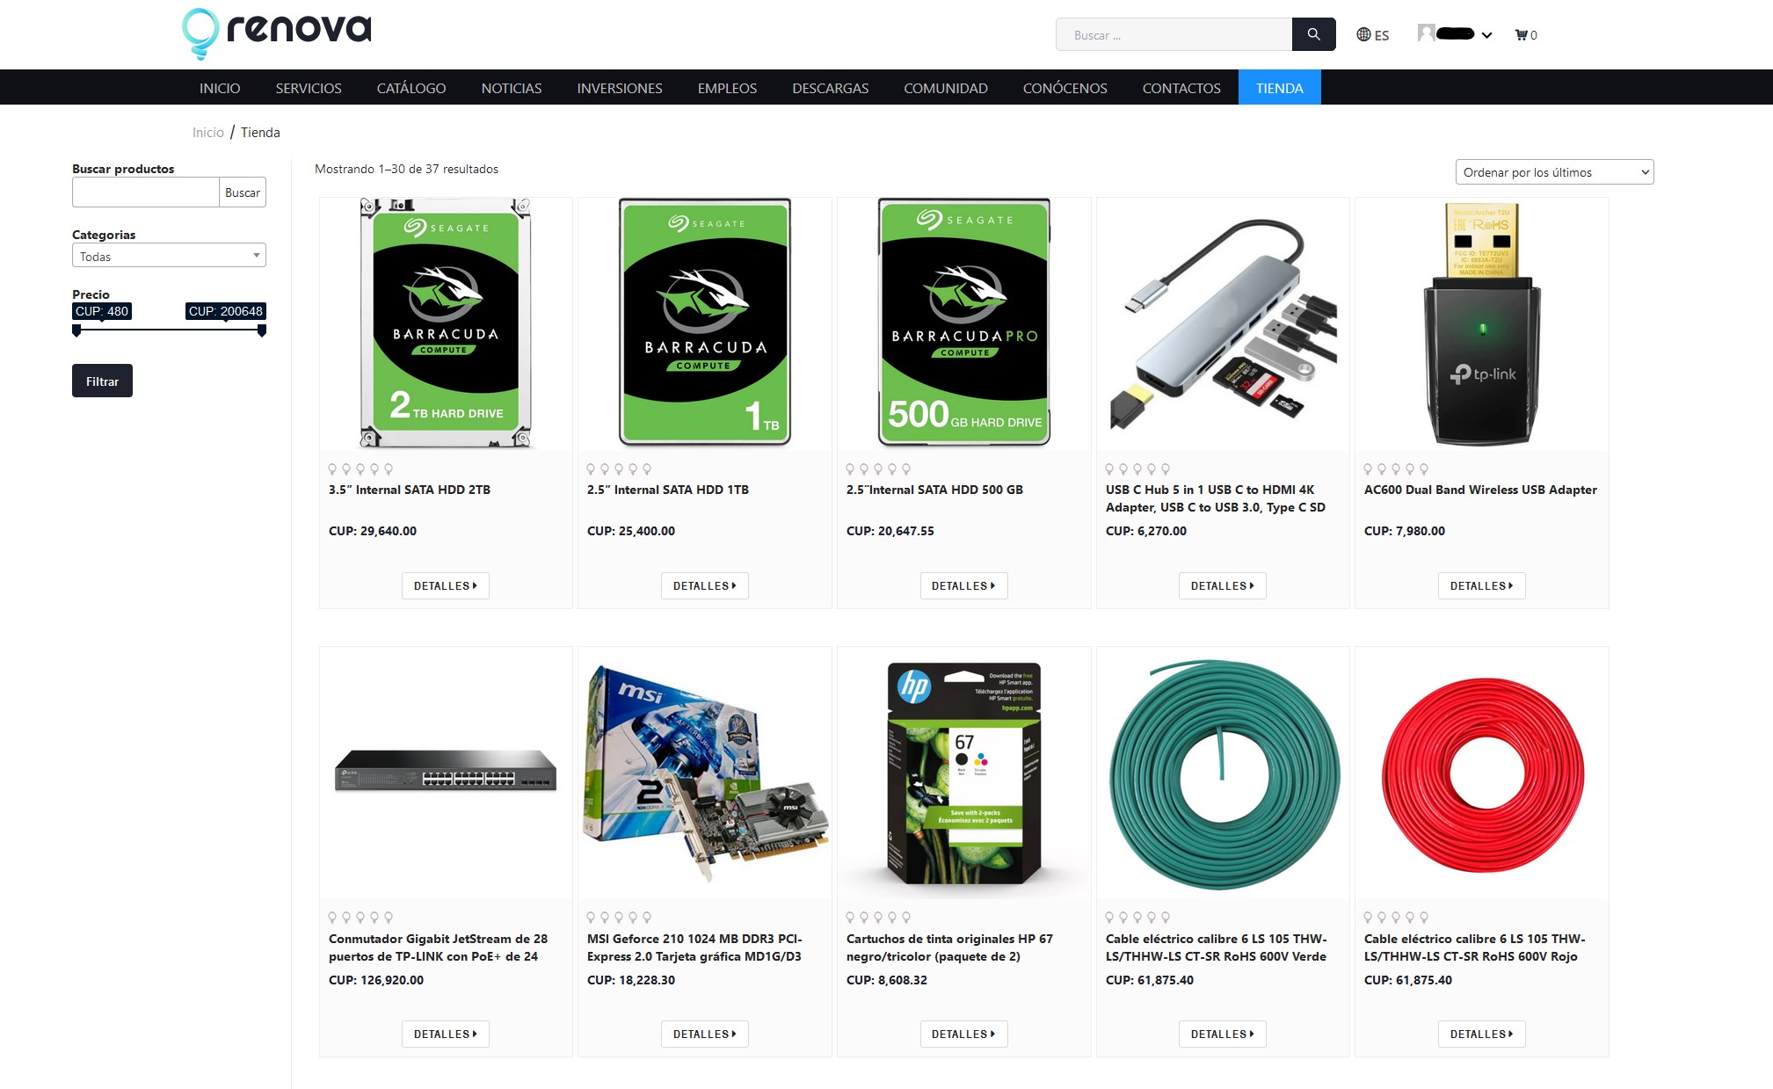Open the DESCARGAS menu item

pos(830,88)
